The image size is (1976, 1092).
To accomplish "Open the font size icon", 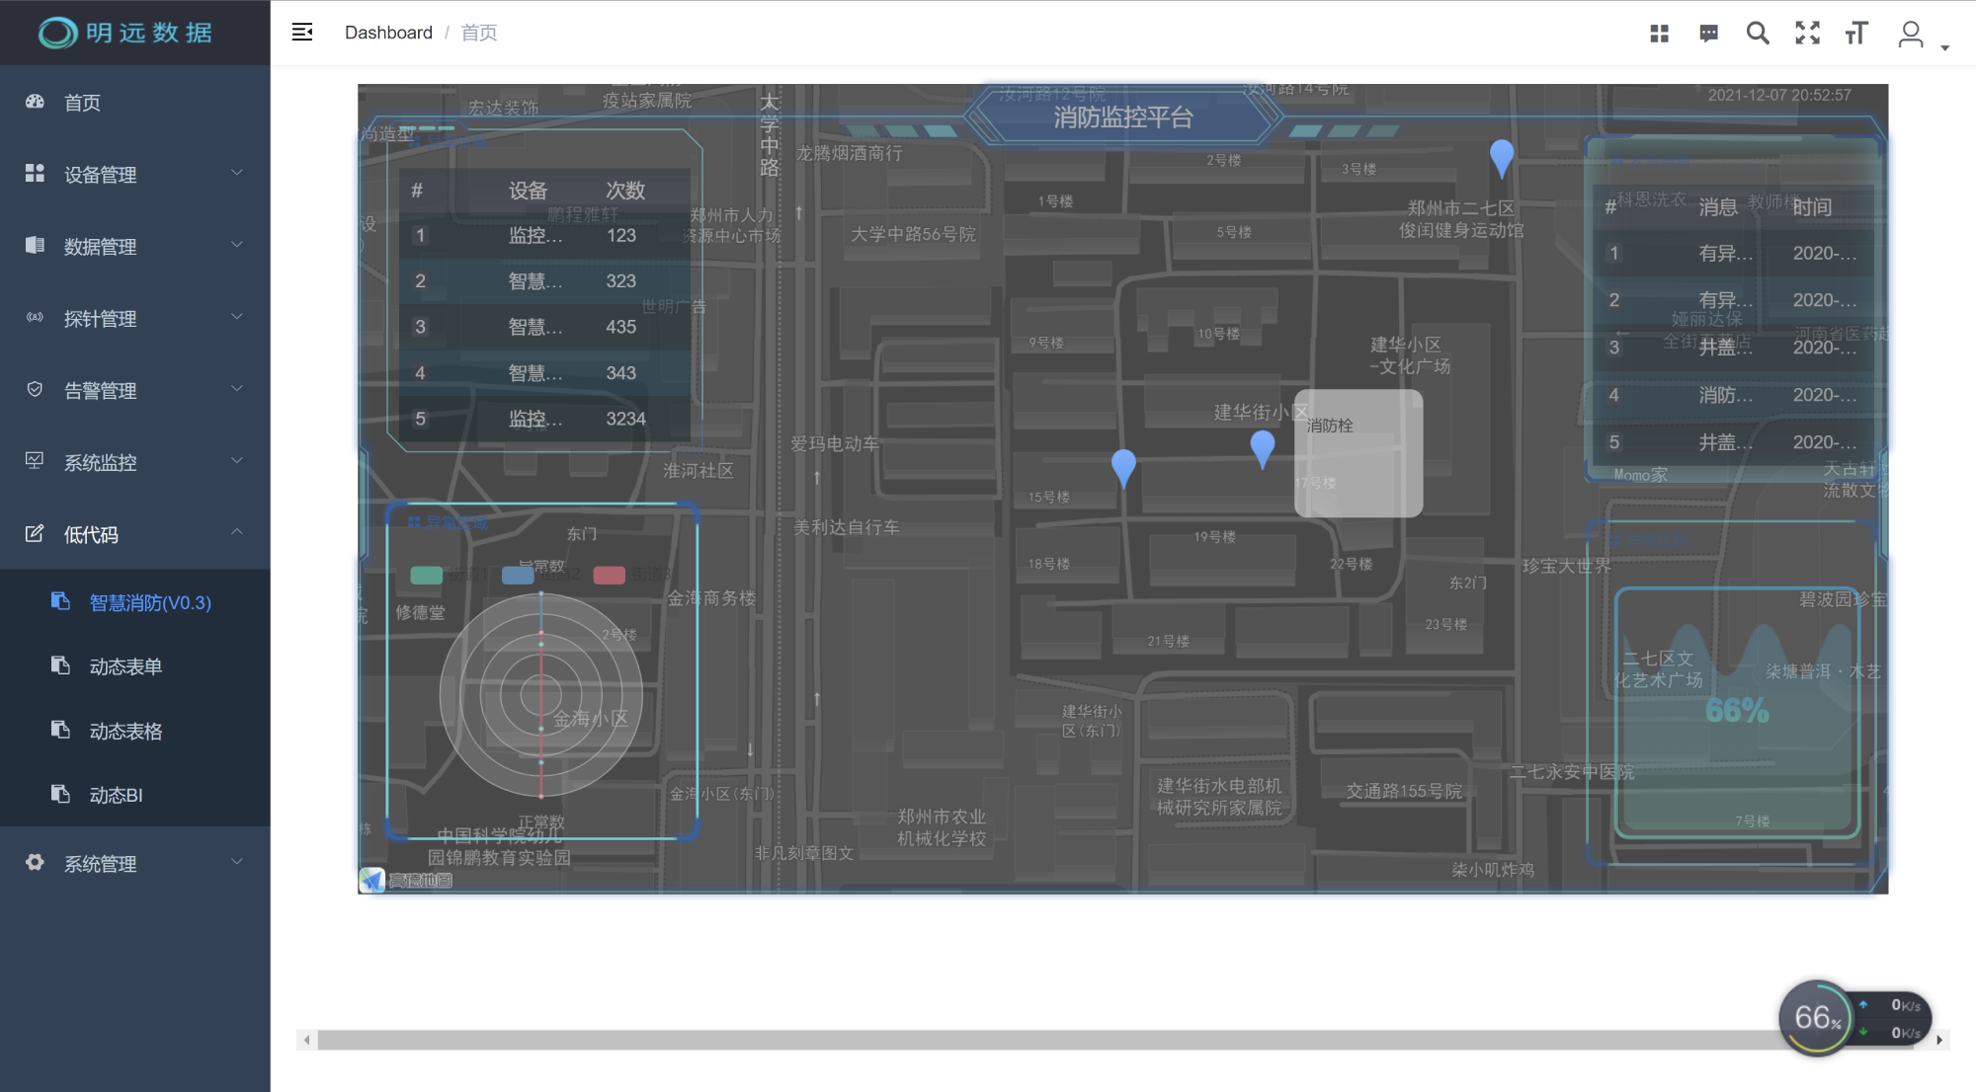I will pos(1856,34).
